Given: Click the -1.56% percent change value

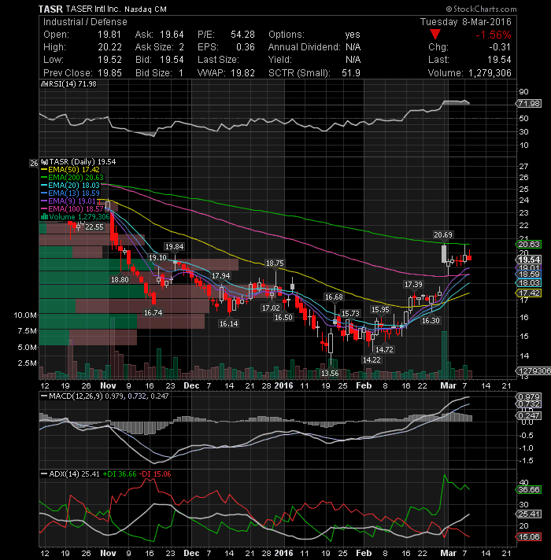Looking at the screenshot, I should point(494,35).
